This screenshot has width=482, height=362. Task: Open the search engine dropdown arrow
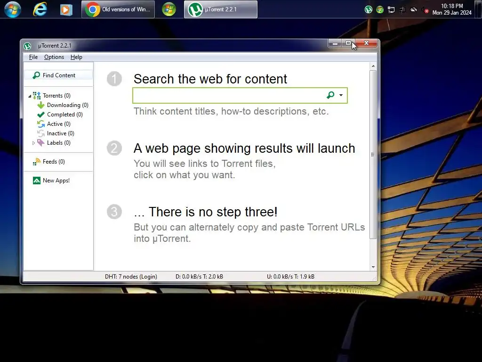(x=341, y=95)
